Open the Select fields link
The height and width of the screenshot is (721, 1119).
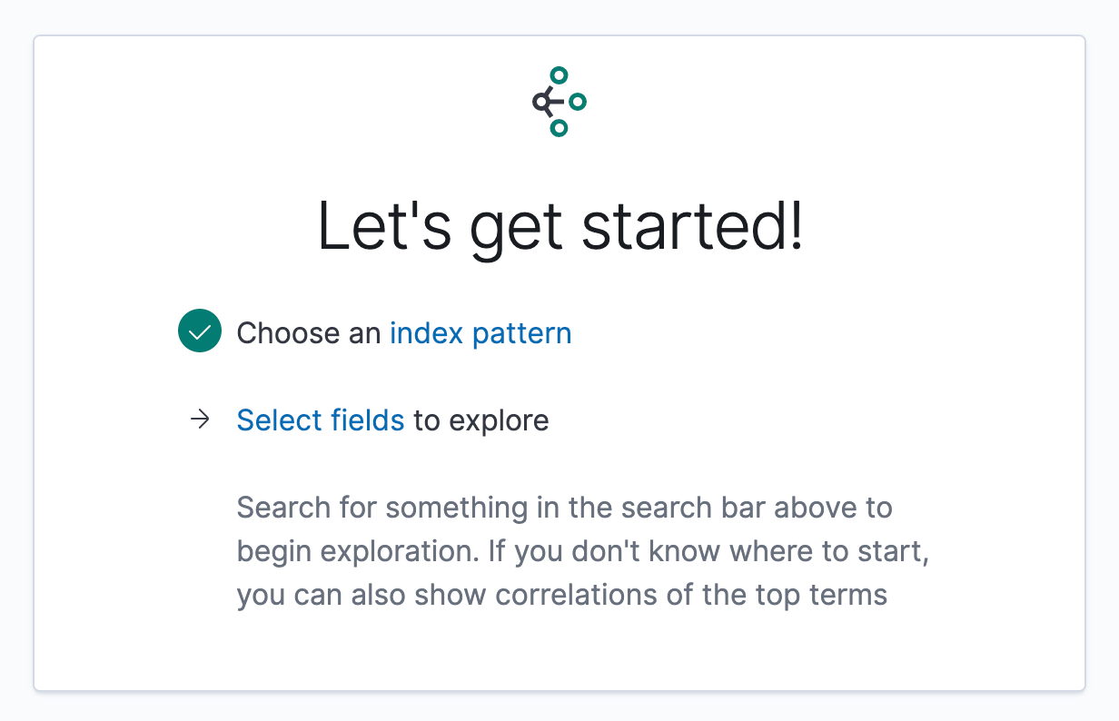click(321, 420)
